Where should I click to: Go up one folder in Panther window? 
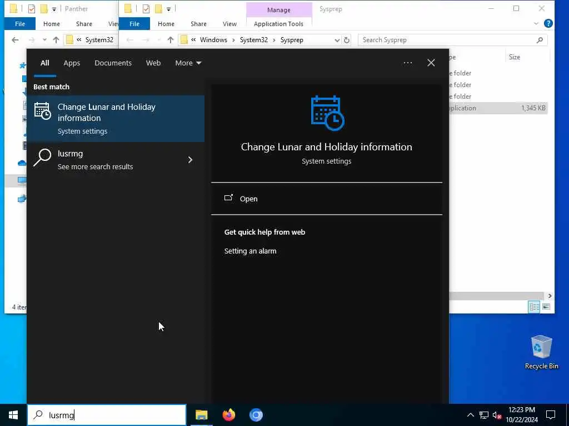56,40
